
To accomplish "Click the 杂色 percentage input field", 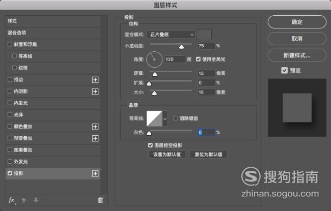I will click(206, 132).
